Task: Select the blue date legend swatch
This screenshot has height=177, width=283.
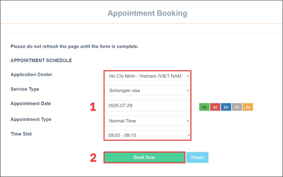Action: coord(226,107)
